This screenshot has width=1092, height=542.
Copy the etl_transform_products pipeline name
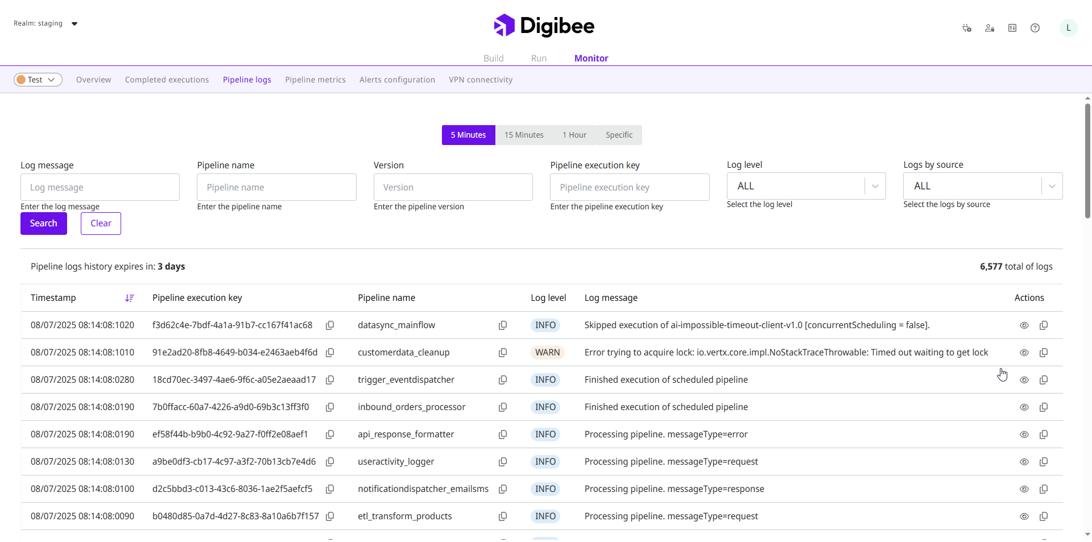(503, 516)
